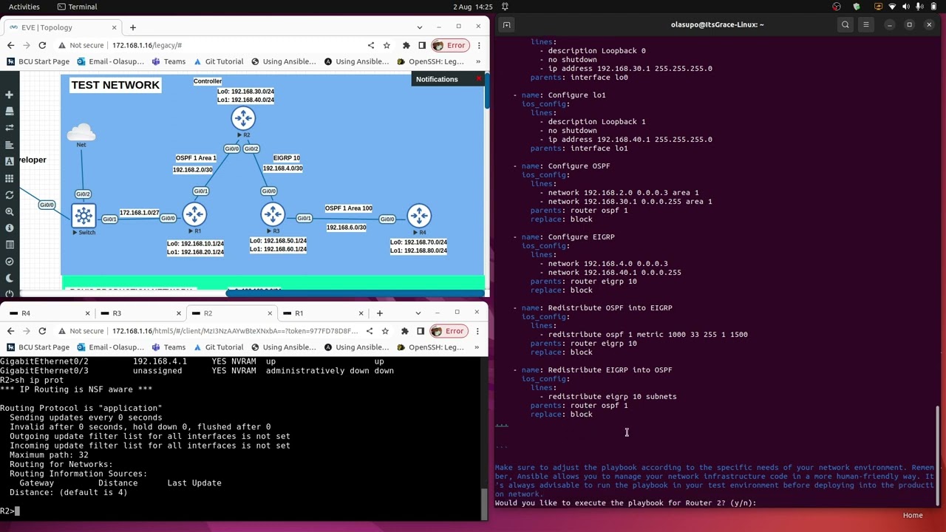Open tab search chevron in EVE Topology window
This screenshot has height=532, width=946.
click(x=419, y=27)
